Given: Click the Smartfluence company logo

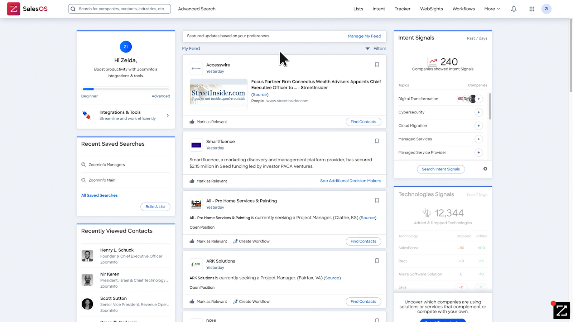Looking at the screenshot, I should (196, 145).
